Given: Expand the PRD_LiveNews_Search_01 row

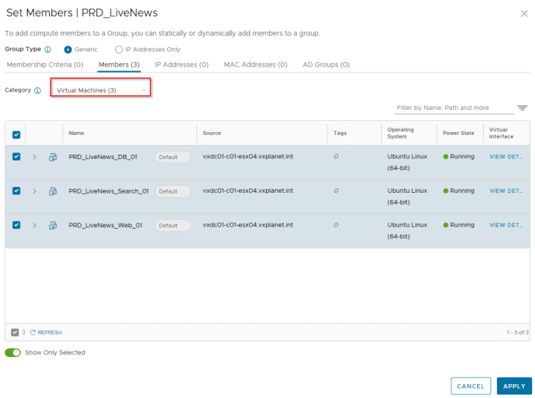Looking at the screenshot, I should 34,191.
